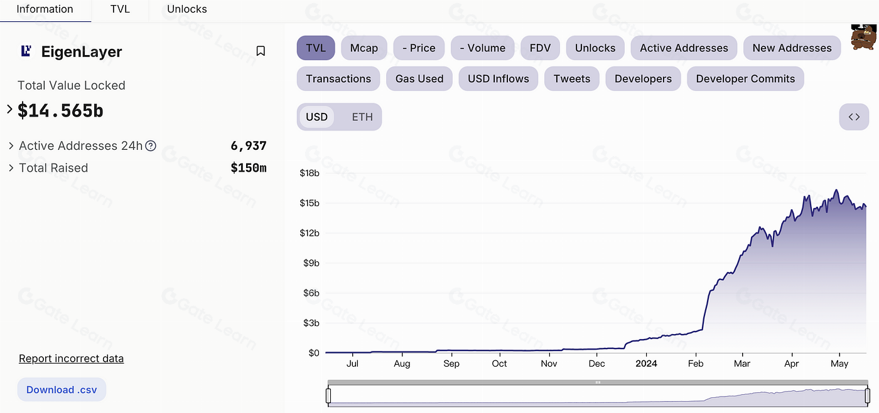Click the right handle of the range slider

(868, 396)
